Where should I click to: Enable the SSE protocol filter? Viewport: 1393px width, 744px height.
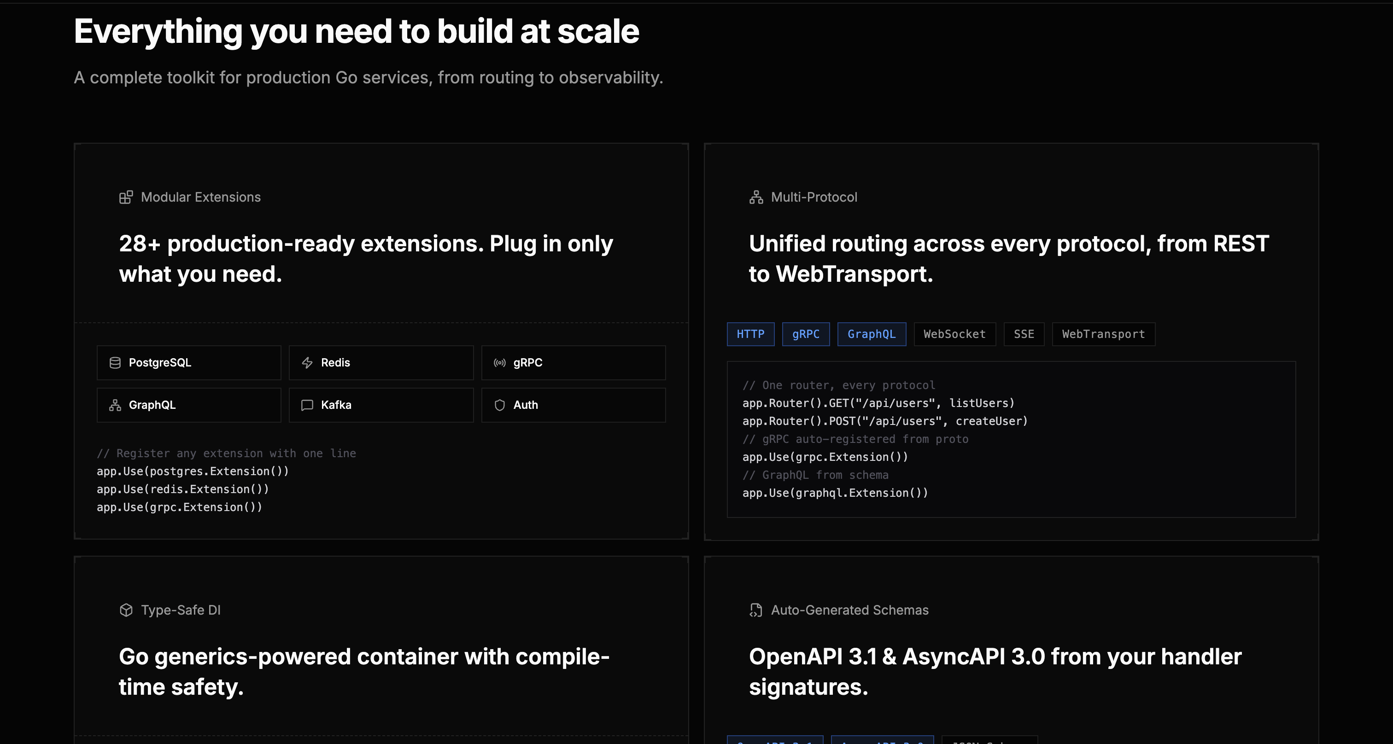1024,334
